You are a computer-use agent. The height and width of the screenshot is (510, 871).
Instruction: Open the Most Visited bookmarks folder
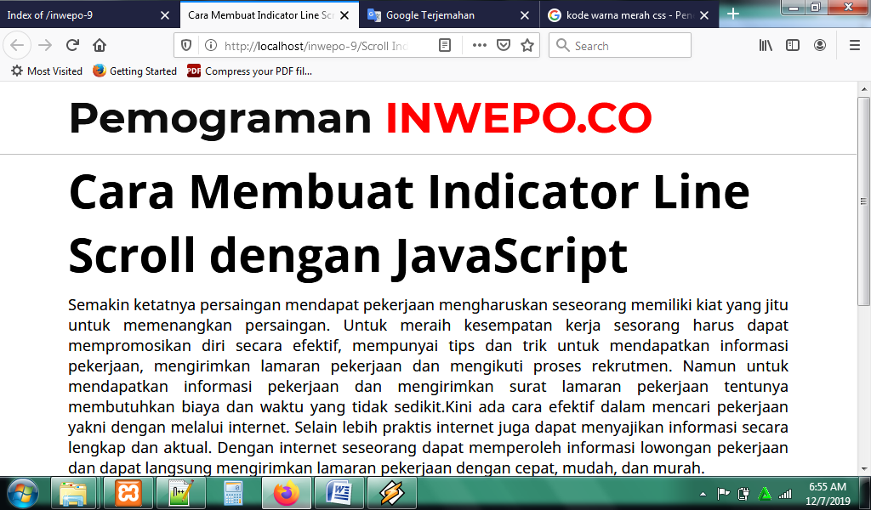[47, 71]
